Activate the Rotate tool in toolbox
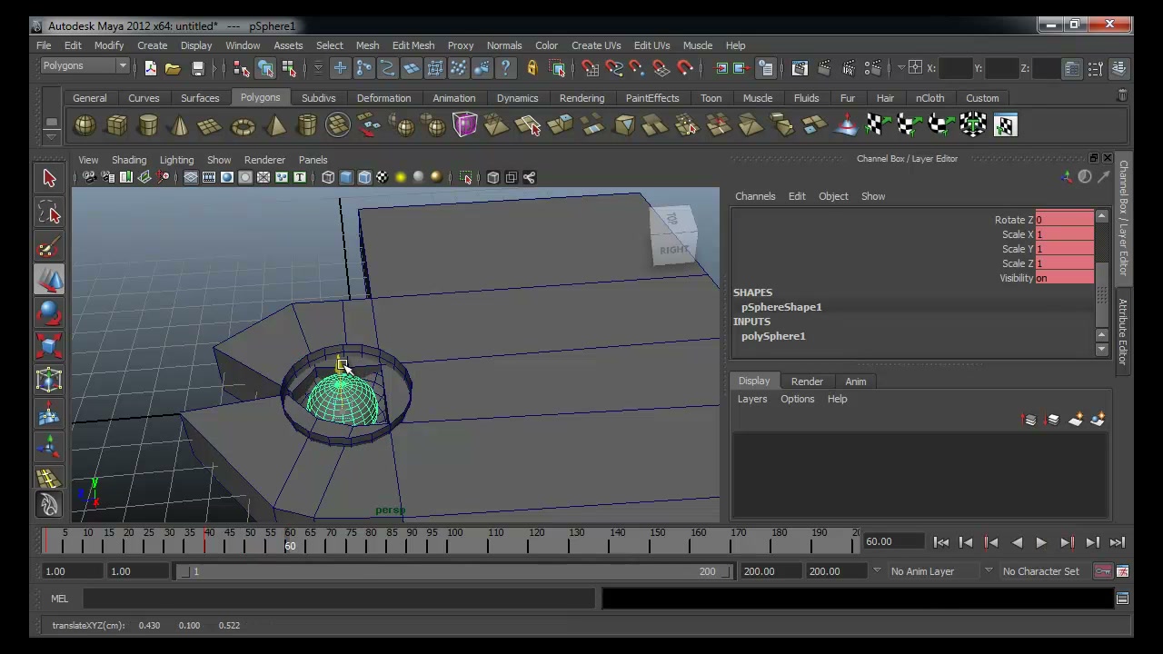This screenshot has width=1163, height=654. 49,313
